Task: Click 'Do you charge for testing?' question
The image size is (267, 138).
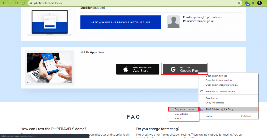Action: tap(158, 129)
